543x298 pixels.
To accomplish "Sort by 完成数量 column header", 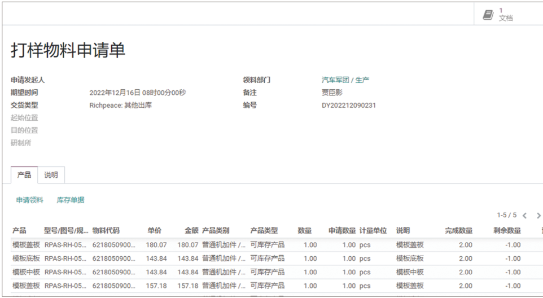I will point(458,231).
